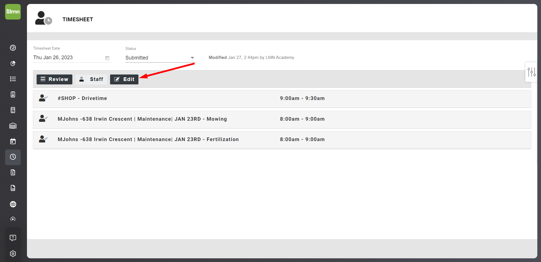The image size is (541, 262).
Task: Open the pie chart reports icon
Action: (x=13, y=63)
